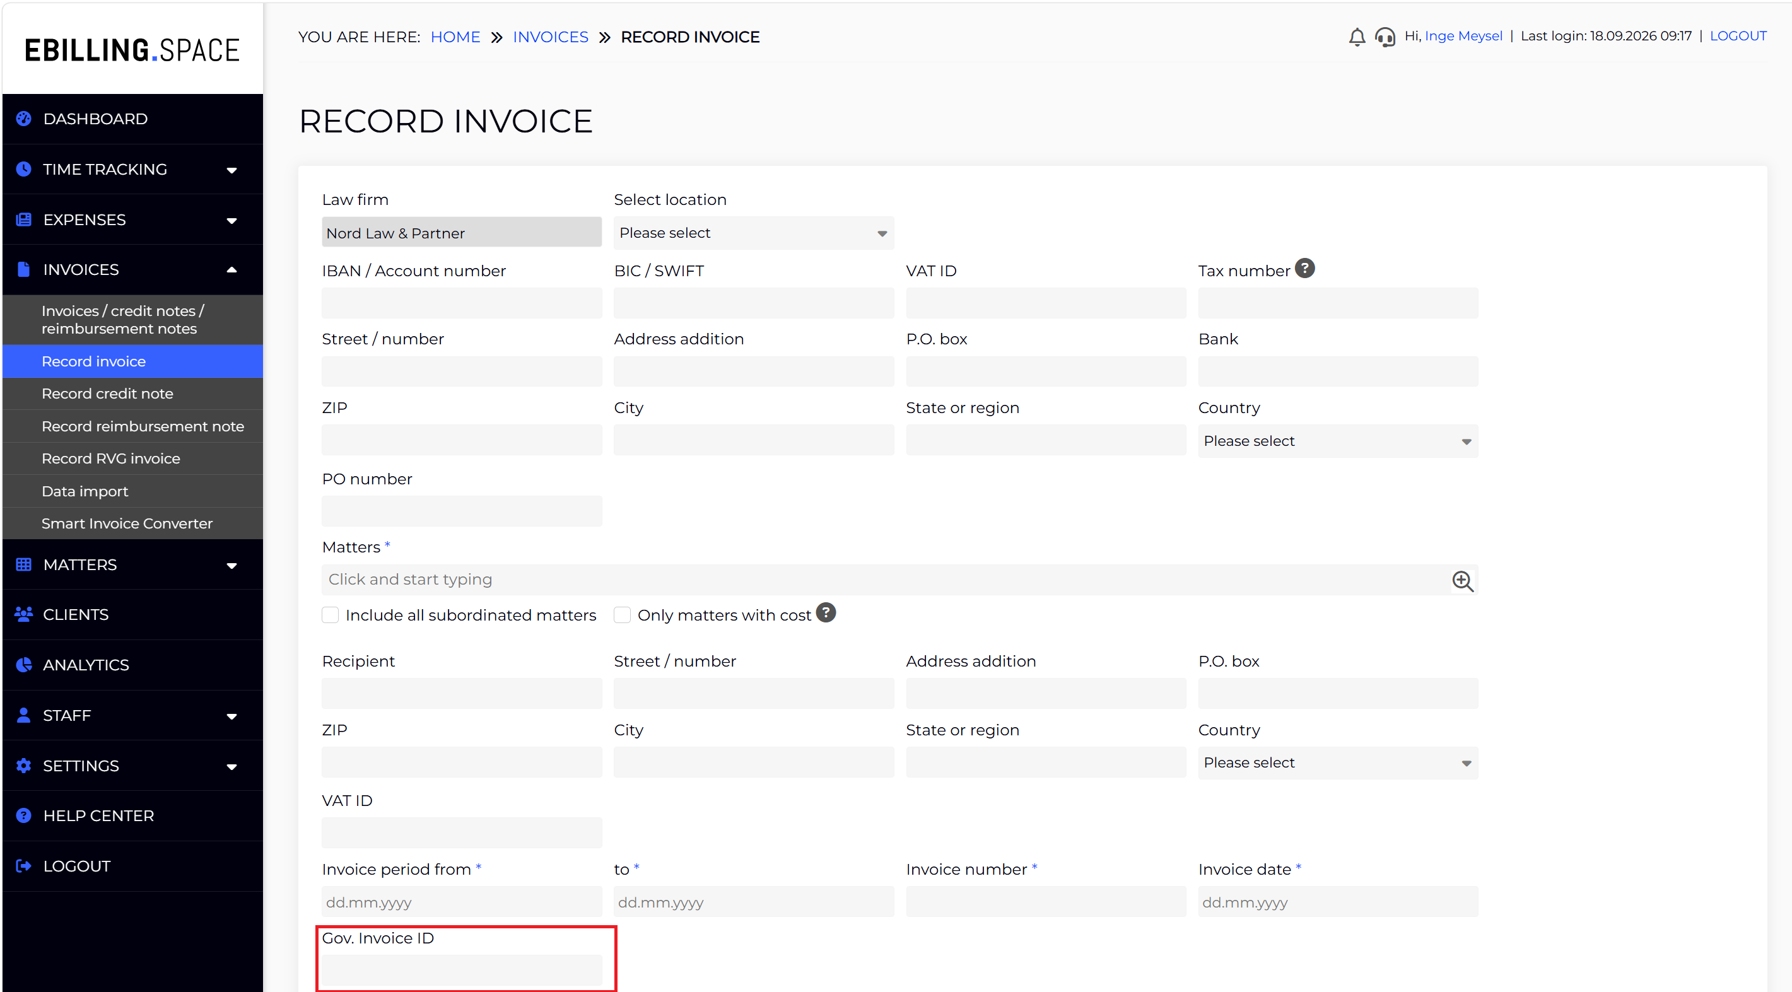Viewport: 1792px width, 992px height.
Task: Open Dashboard from sidebar icon
Action: [23, 119]
